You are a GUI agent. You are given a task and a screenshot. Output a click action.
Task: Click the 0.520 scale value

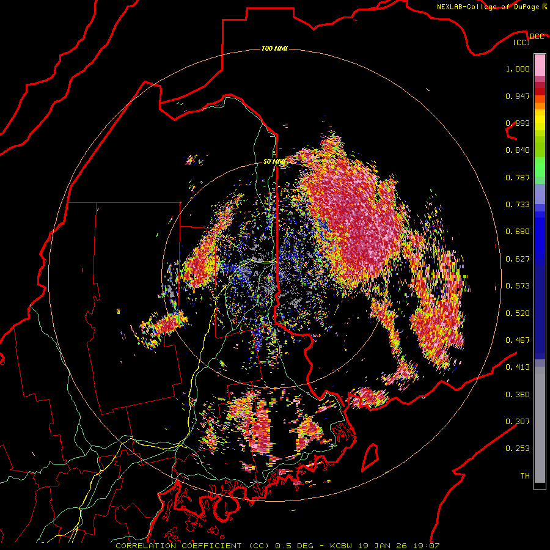coord(518,313)
